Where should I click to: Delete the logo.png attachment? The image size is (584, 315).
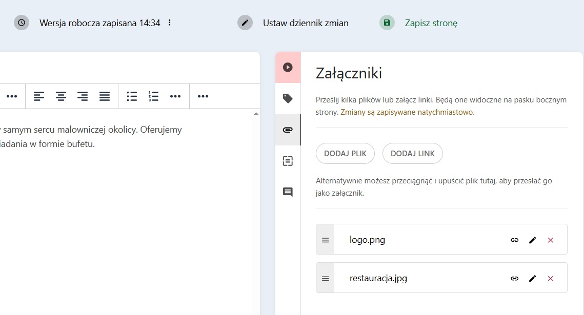[x=551, y=240]
